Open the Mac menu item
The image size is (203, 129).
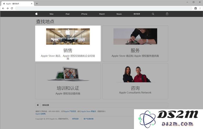point(52,14)
